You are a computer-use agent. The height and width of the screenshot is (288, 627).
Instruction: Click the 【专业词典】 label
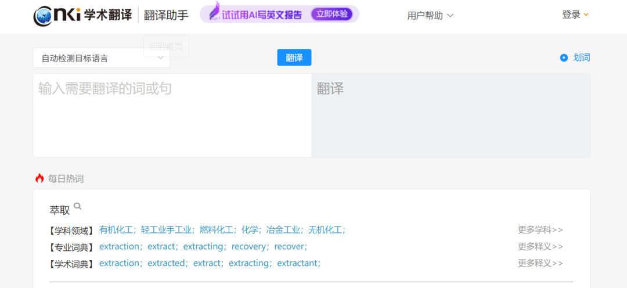coord(71,247)
